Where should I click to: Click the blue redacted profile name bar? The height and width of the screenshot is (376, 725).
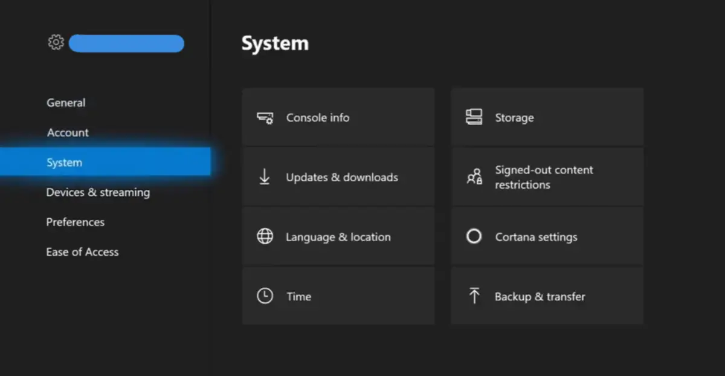tap(126, 44)
